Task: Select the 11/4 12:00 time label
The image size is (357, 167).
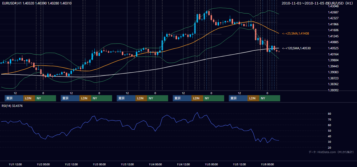Action: (183, 164)
